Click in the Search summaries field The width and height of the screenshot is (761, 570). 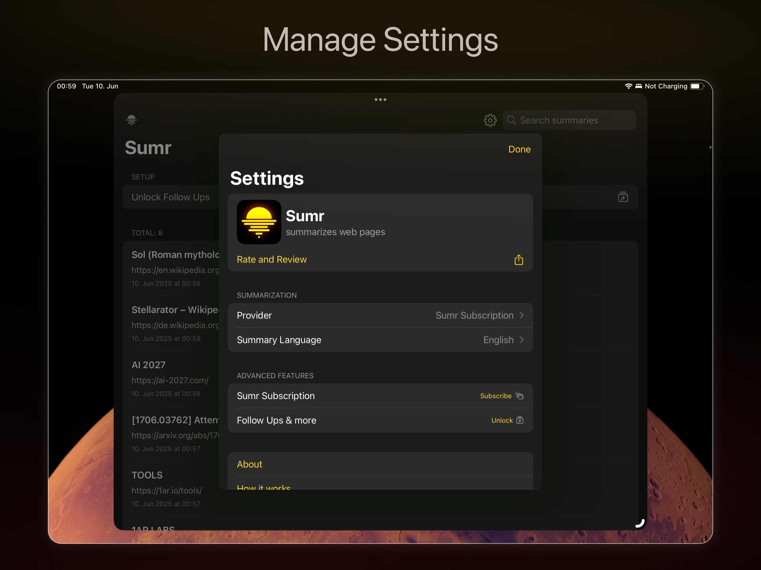click(569, 120)
